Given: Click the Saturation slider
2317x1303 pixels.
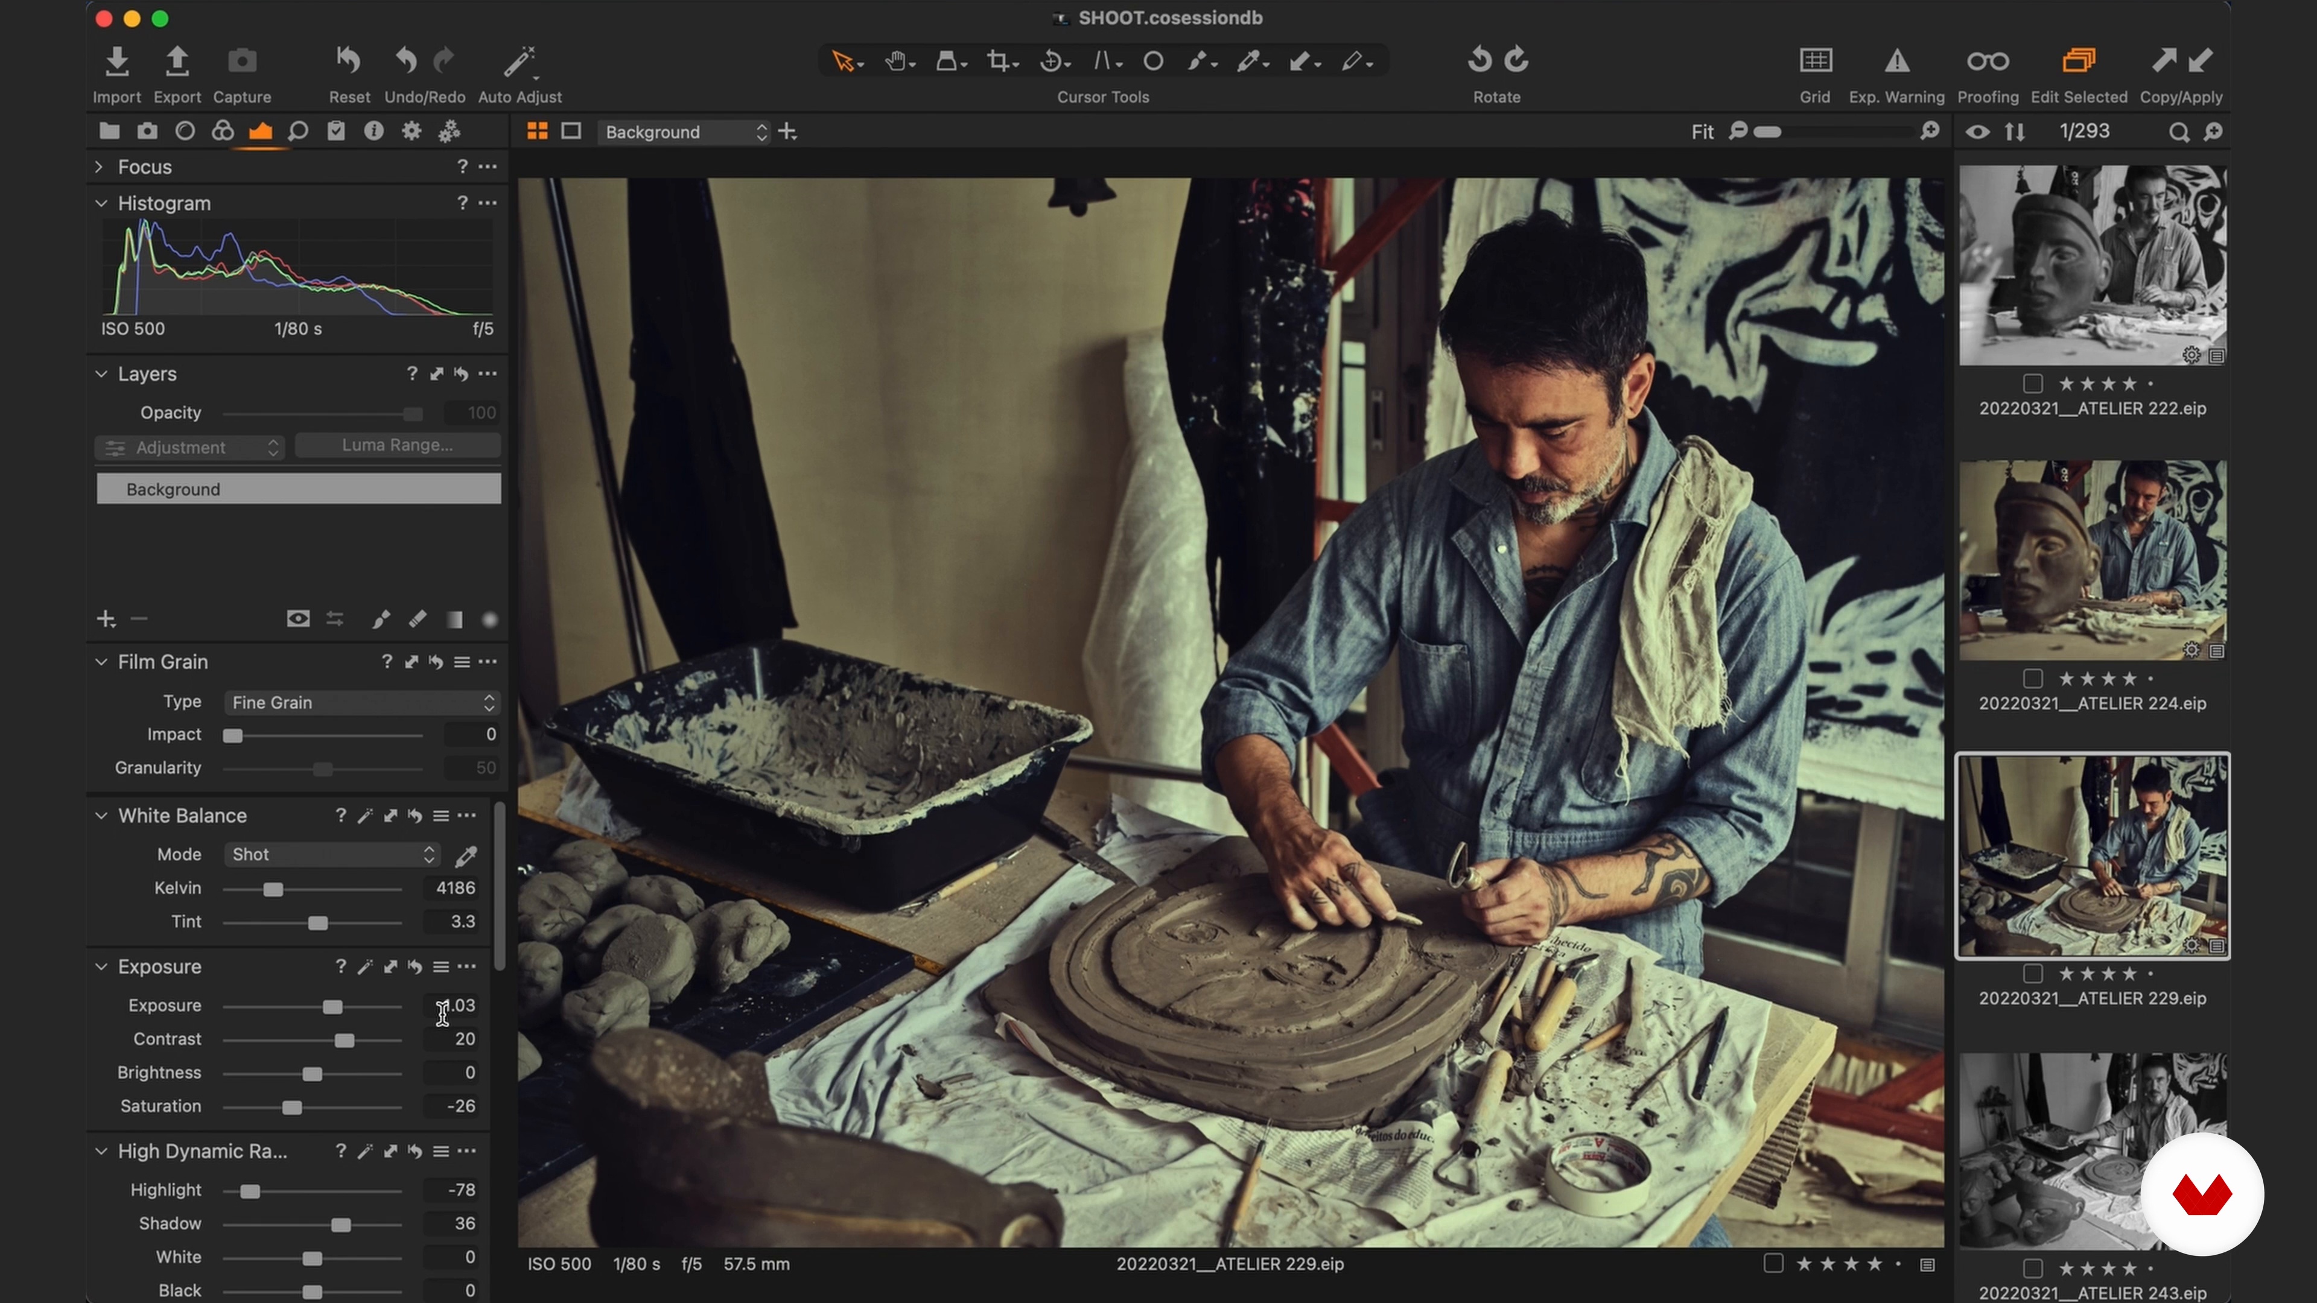Looking at the screenshot, I should pos(312,1107).
